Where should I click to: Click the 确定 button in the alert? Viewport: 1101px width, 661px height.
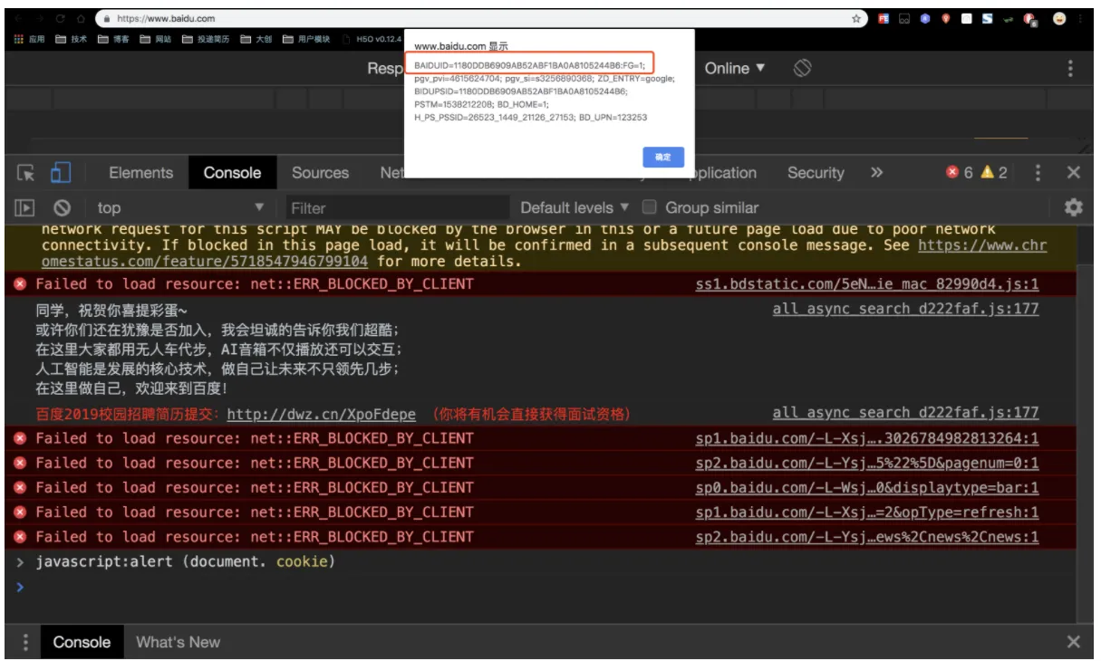coord(663,157)
